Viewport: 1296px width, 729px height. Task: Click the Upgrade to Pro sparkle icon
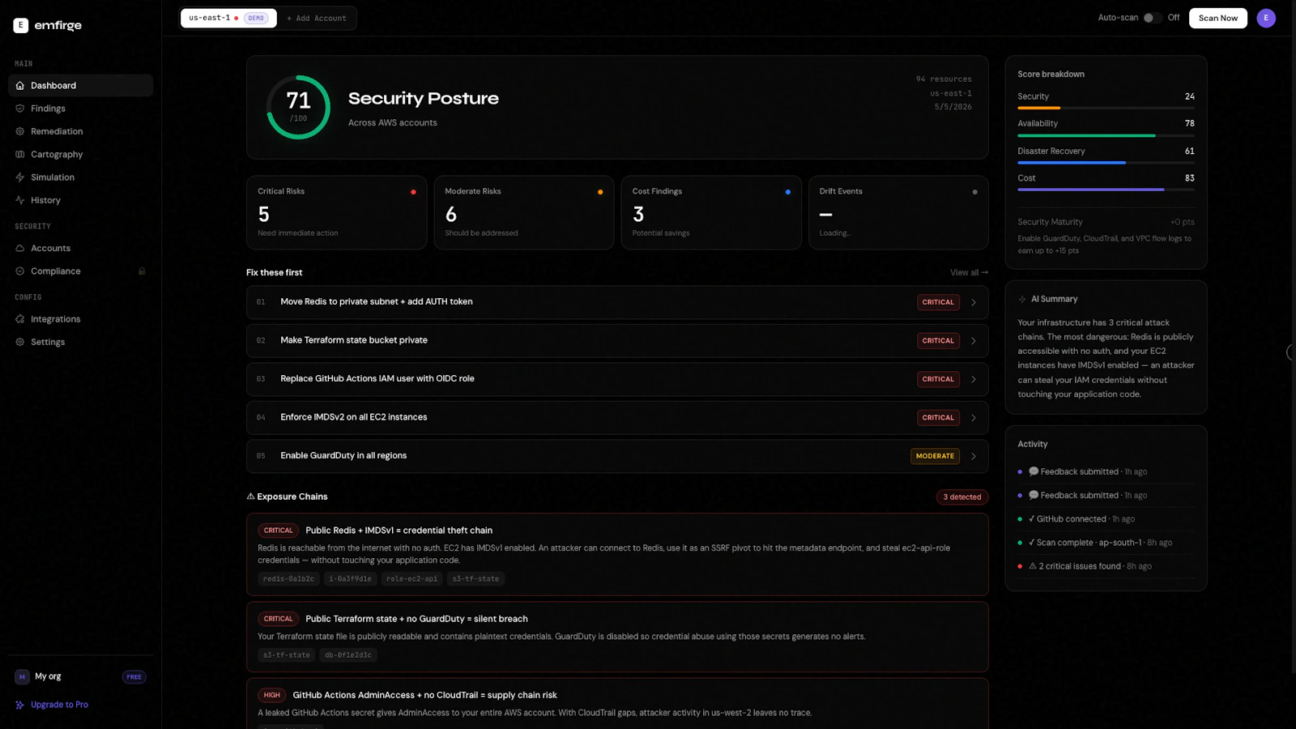click(x=20, y=705)
